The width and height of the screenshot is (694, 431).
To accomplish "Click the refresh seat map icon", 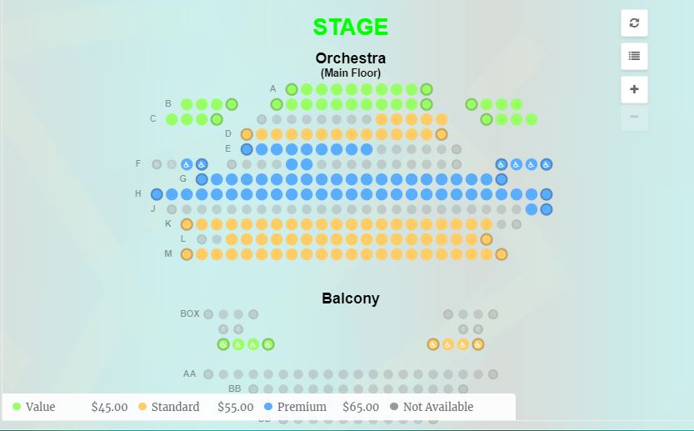I will point(634,23).
